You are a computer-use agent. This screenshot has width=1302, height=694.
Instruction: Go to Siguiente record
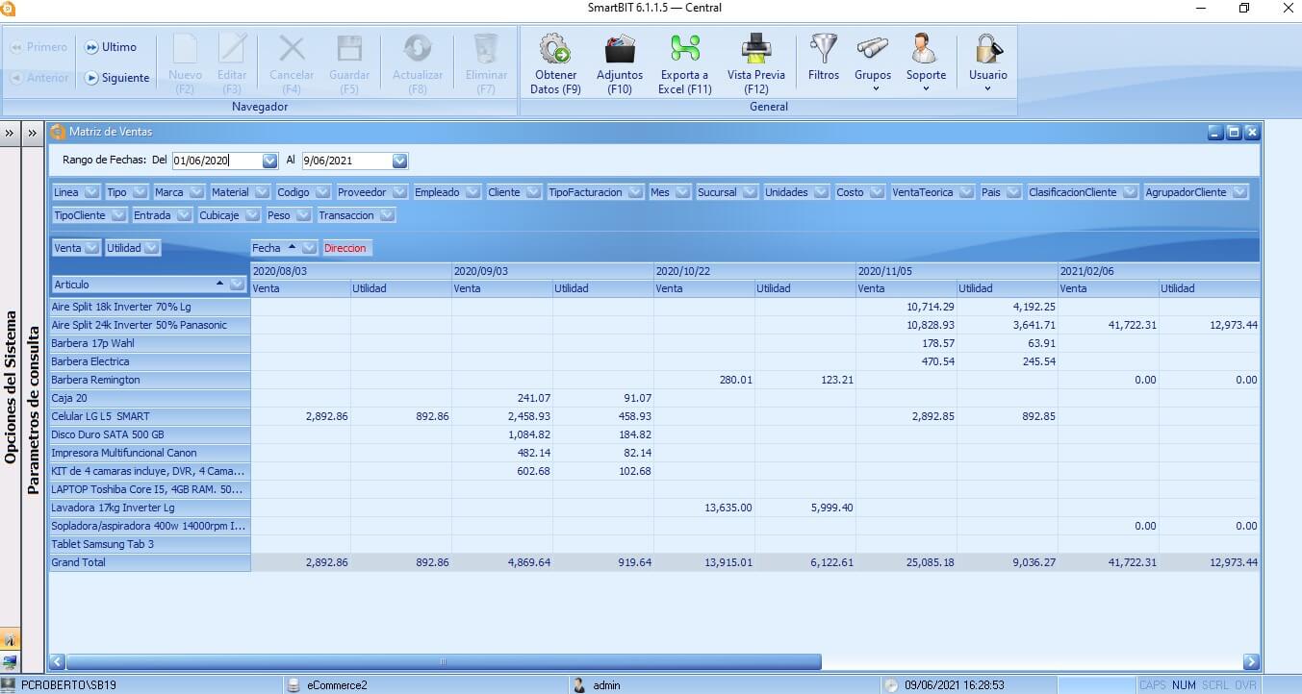click(116, 78)
